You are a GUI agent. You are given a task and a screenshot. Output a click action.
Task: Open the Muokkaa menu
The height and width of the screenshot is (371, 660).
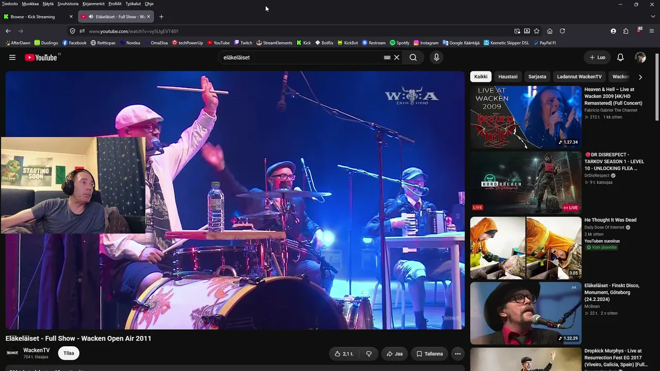point(30,4)
